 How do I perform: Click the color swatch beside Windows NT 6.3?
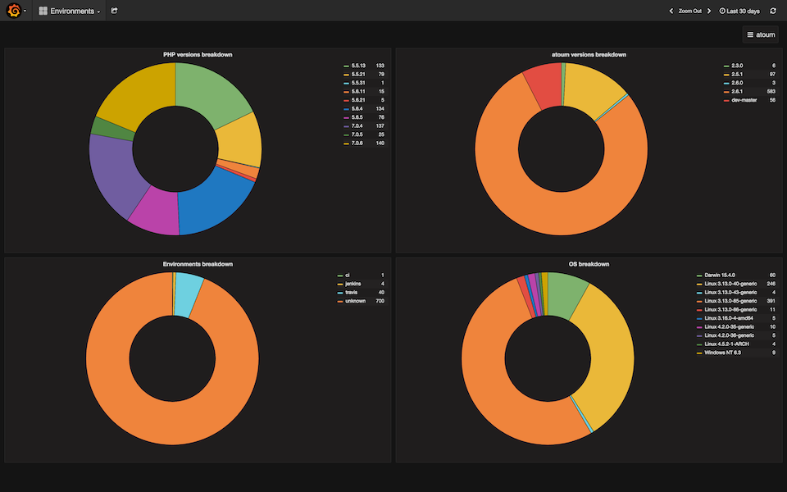tap(699, 353)
